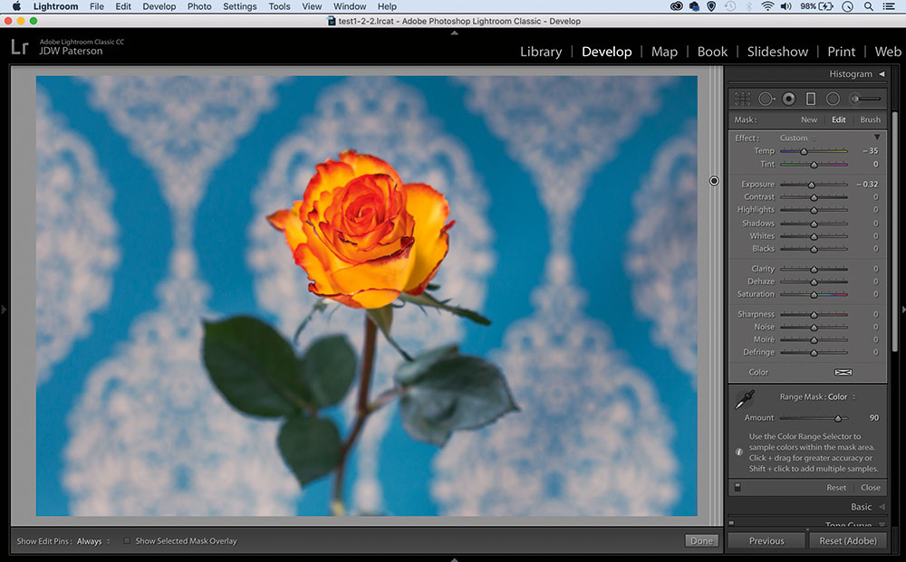Image resolution: width=906 pixels, height=562 pixels.
Task: Show the left panel via edge arrow
Action: (x=4, y=310)
